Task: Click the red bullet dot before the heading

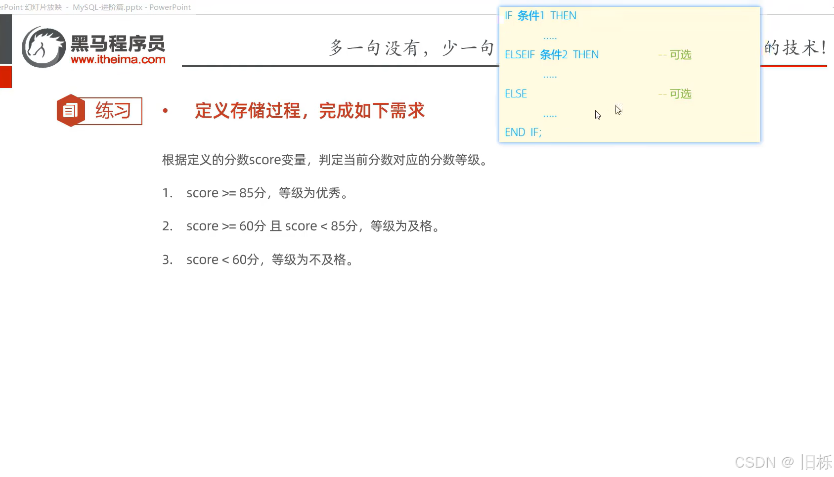Action: [165, 111]
